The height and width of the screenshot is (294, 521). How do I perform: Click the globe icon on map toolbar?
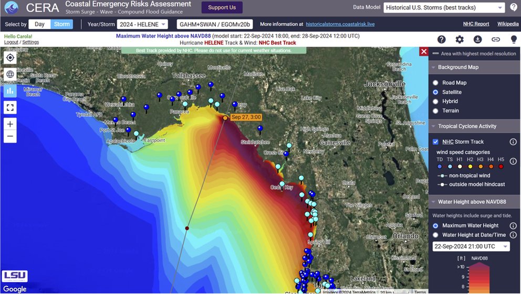point(10,74)
